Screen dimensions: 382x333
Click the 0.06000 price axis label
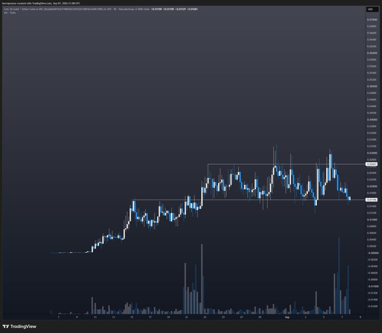(372, 53)
